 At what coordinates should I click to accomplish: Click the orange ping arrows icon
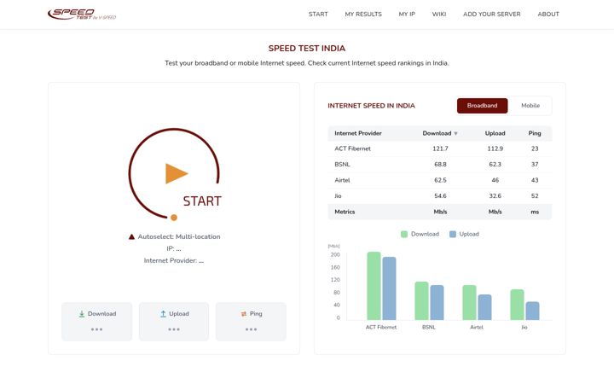pos(244,314)
